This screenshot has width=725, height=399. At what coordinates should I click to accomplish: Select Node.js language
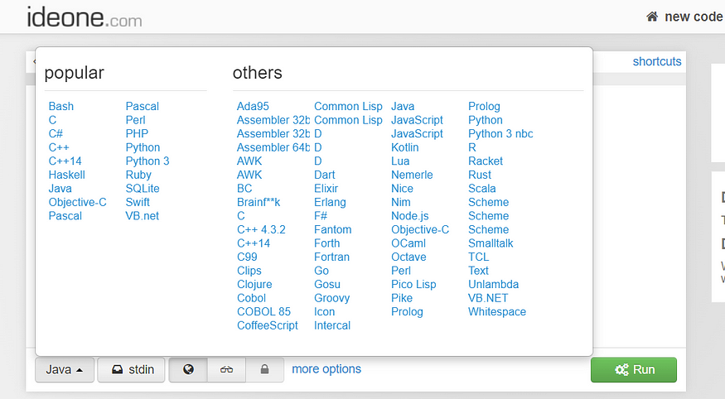[x=410, y=216]
